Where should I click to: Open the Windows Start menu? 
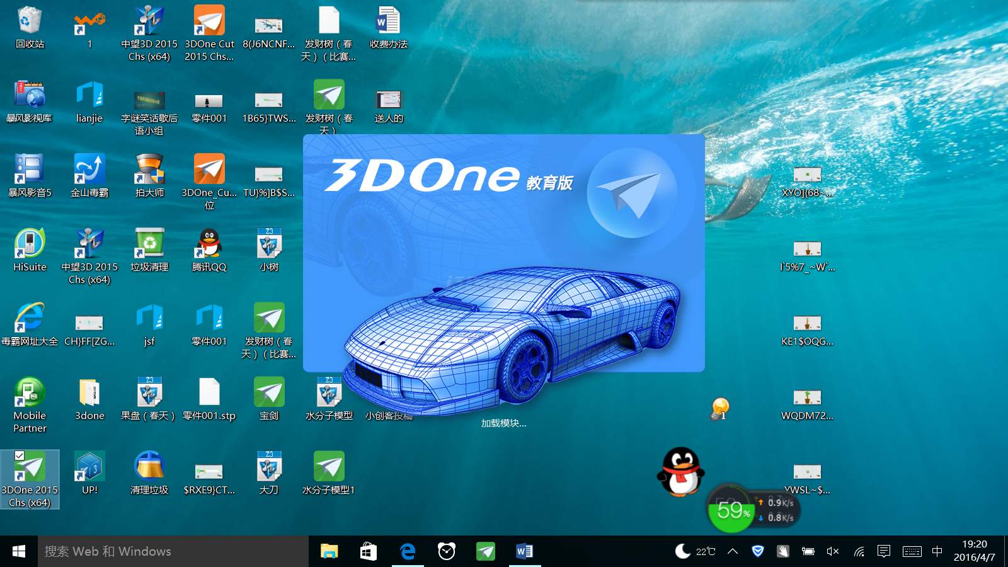(19, 551)
